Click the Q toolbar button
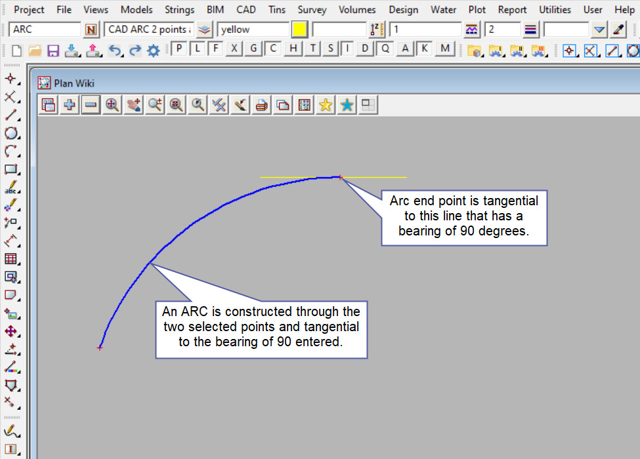The width and height of the screenshot is (640, 459). coord(385,49)
